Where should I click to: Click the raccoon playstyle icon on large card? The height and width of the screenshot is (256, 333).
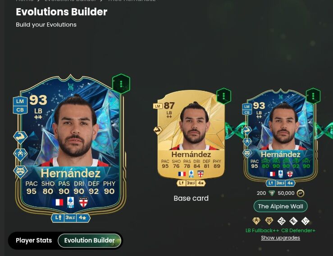click(x=20, y=171)
